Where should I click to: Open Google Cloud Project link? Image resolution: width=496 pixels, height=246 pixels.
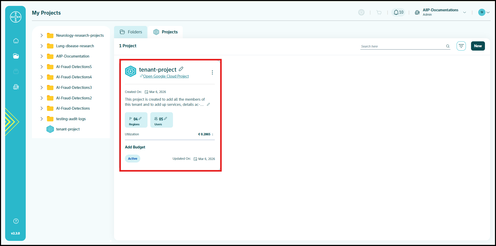tap(166, 76)
